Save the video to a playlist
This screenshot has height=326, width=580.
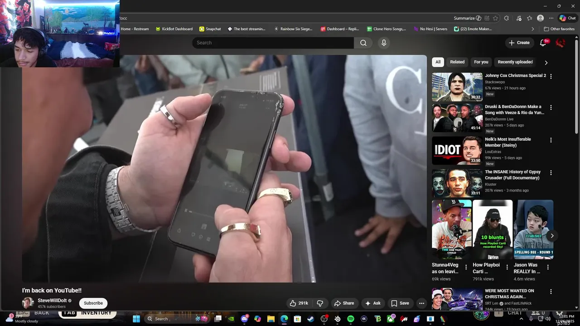(x=400, y=303)
